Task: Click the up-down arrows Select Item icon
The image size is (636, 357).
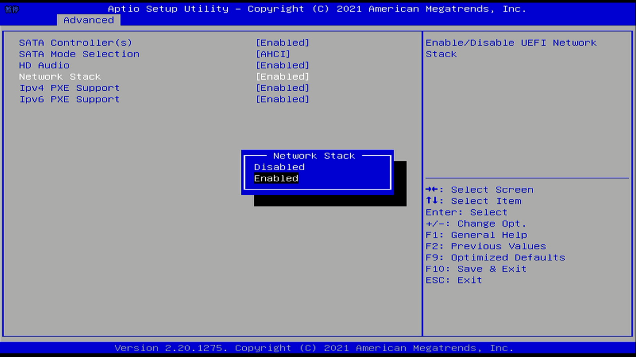Action: coord(431,201)
